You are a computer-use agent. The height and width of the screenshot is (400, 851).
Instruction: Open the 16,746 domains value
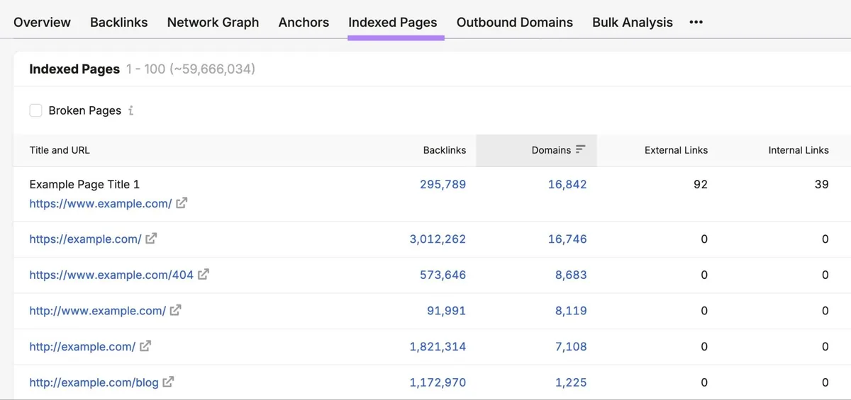pos(567,239)
